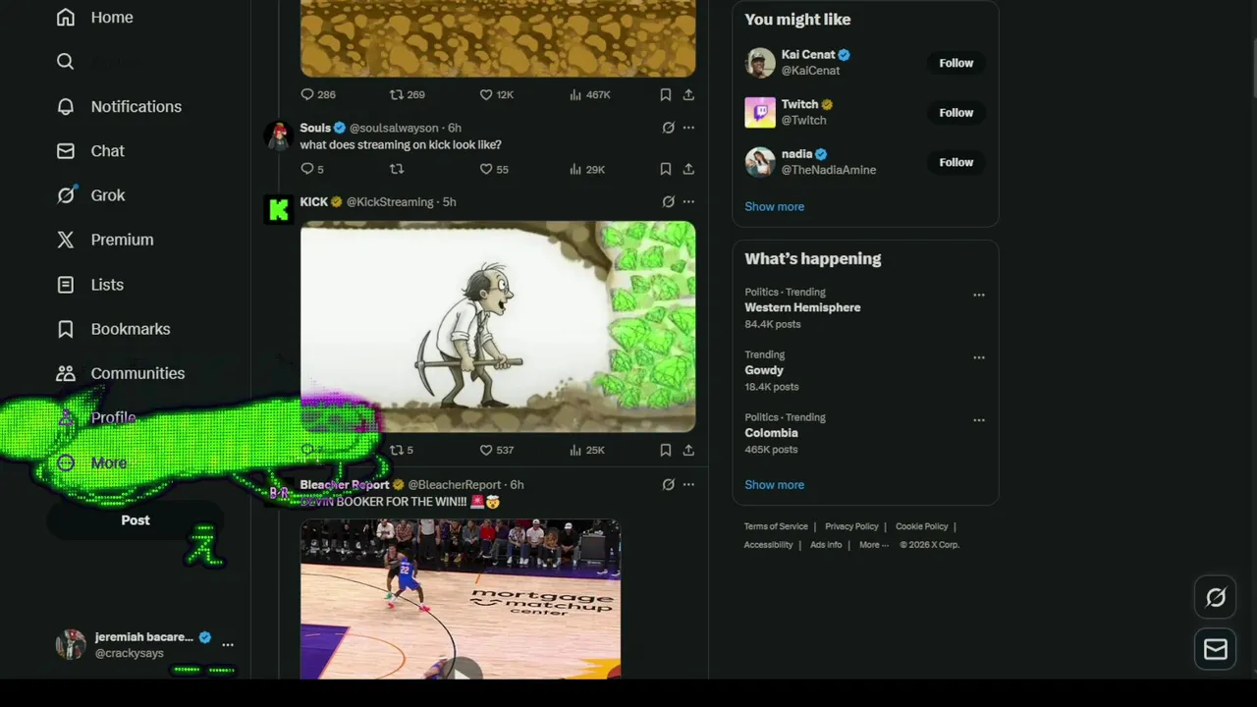Share the post with 467K views

(688, 94)
